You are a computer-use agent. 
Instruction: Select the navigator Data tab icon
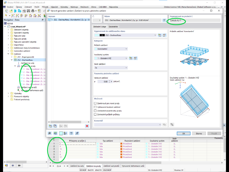point(6,165)
